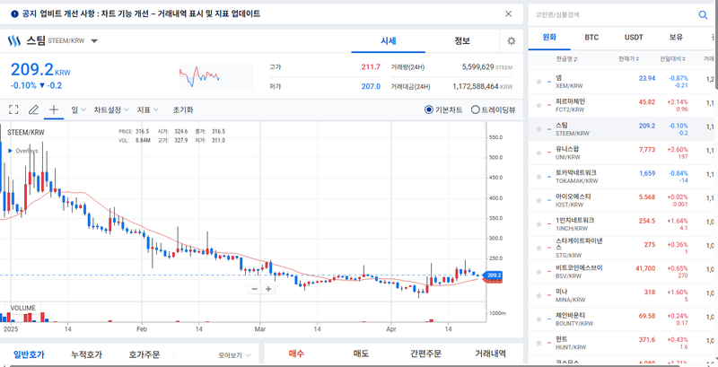718x367 pixels.
Task: Open the 매도 sell tab
Action: click(361, 354)
